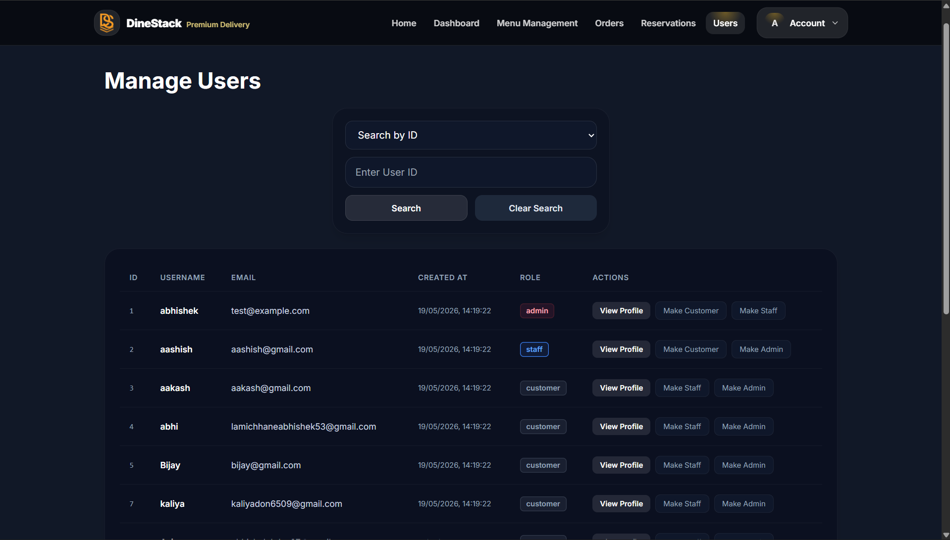Make aashish an Admin
Screen dimensions: 950x540
point(761,349)
